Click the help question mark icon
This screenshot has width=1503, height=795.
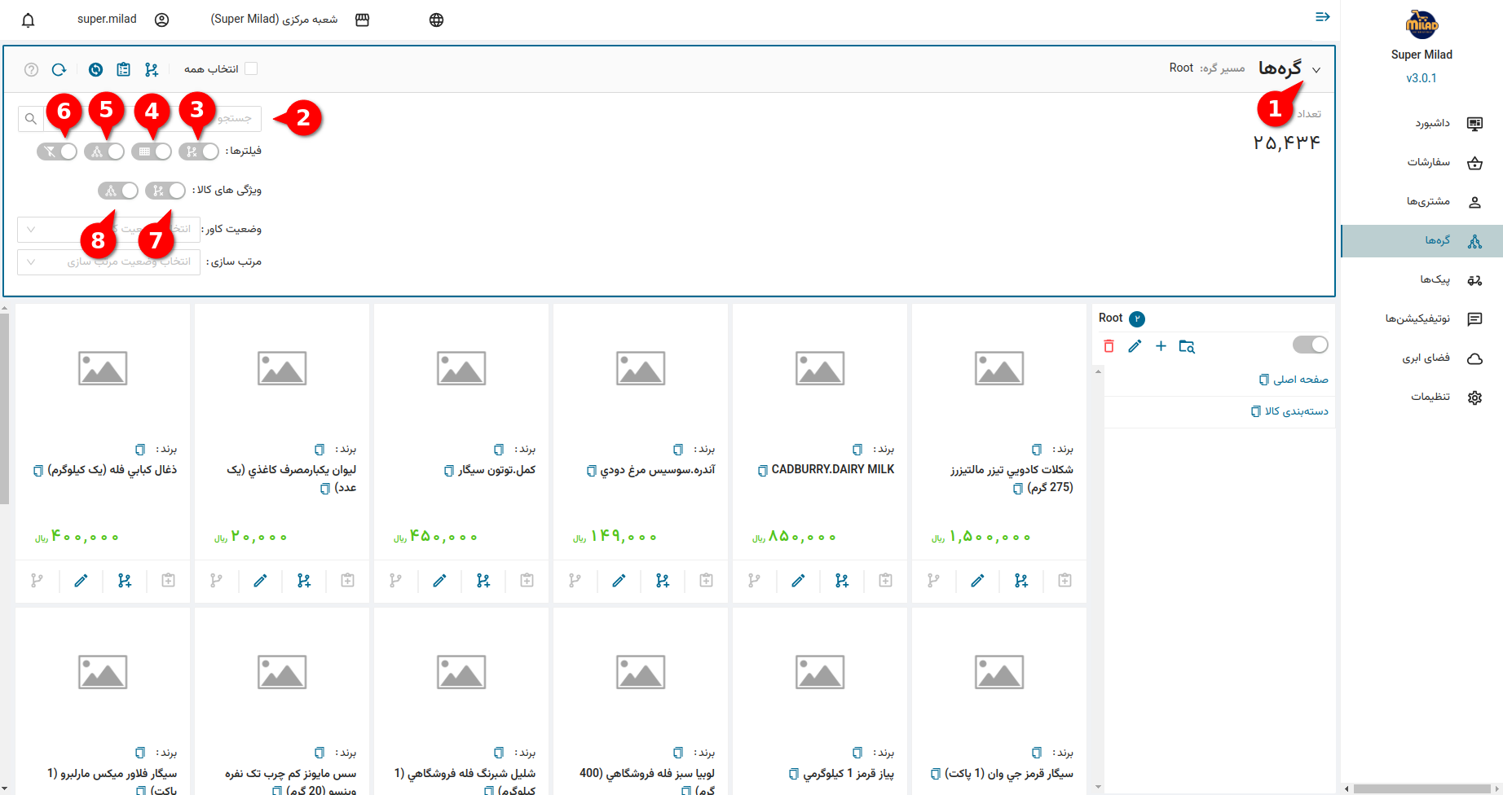pyautogui.click(x=31, y=70)
